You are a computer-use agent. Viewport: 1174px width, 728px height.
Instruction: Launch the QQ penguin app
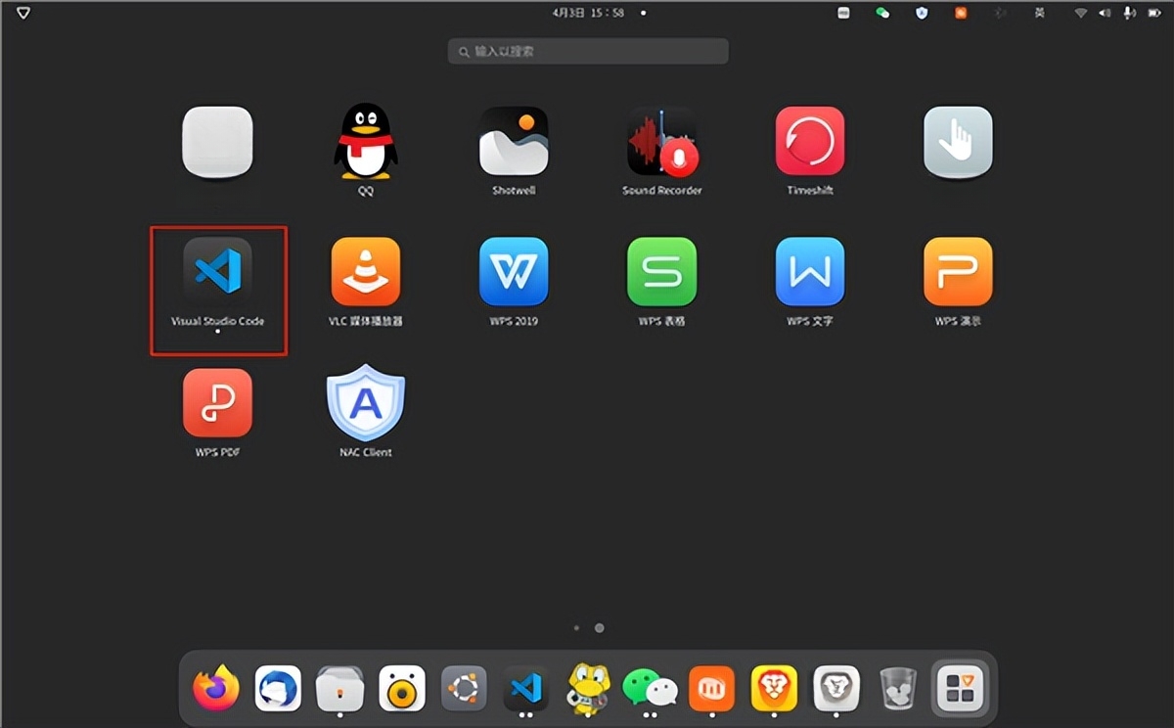point(365,142)
